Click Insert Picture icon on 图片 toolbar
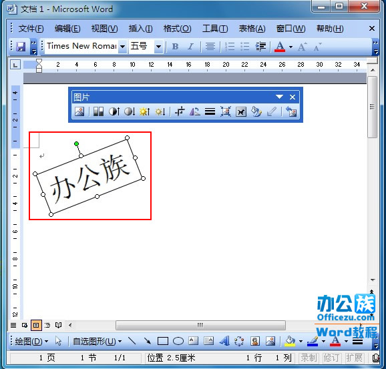 [79, 111]
